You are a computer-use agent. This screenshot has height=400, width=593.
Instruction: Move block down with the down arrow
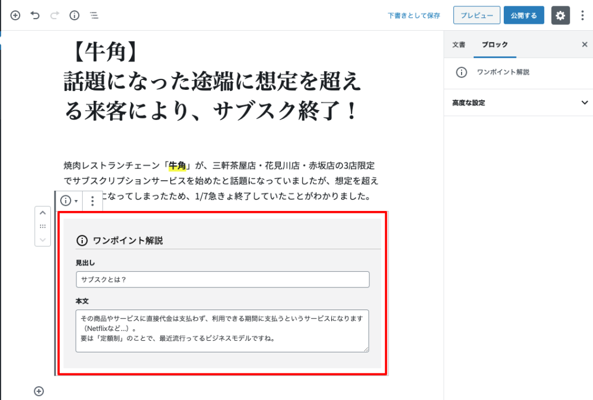coord(43,239)
